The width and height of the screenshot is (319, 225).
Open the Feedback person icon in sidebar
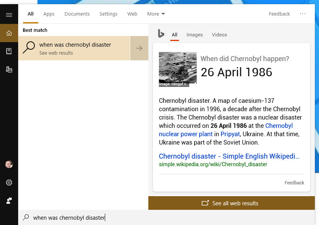[9, 201]
